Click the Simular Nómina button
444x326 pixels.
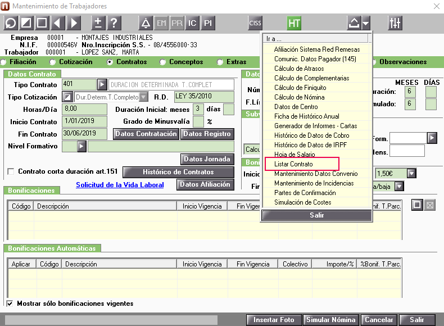330,320
